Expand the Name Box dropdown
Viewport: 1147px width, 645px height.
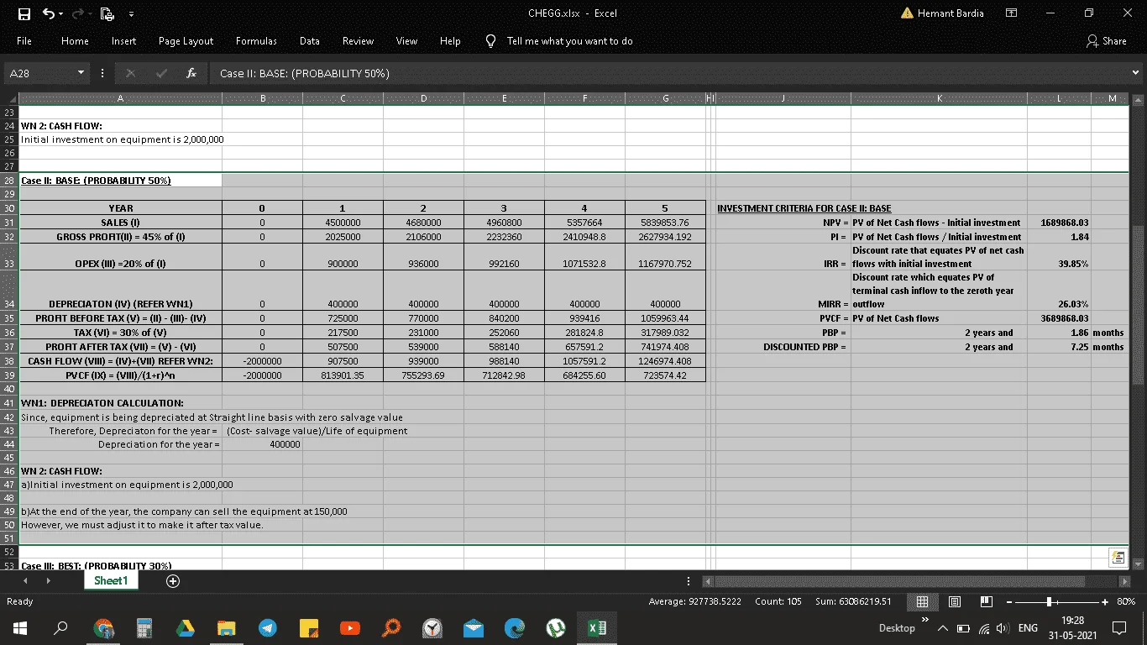tap(81, 73)
